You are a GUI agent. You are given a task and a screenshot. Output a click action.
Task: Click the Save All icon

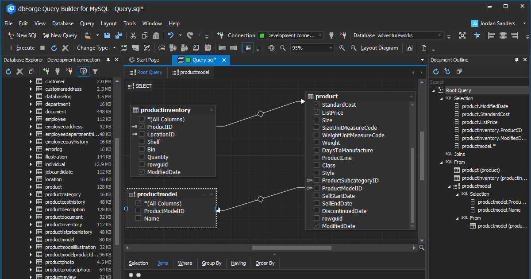pyautogui.click(x=118, y=35)
